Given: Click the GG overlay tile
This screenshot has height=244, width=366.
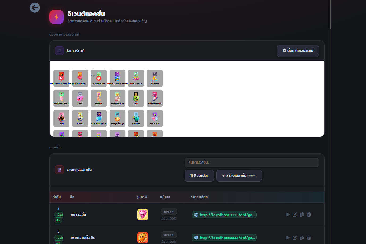Looking at the screenshot, I should [x=136, y=78].
